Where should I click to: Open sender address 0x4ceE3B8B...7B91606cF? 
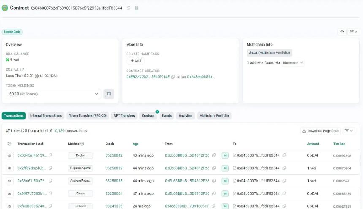(x=187, y=206)
